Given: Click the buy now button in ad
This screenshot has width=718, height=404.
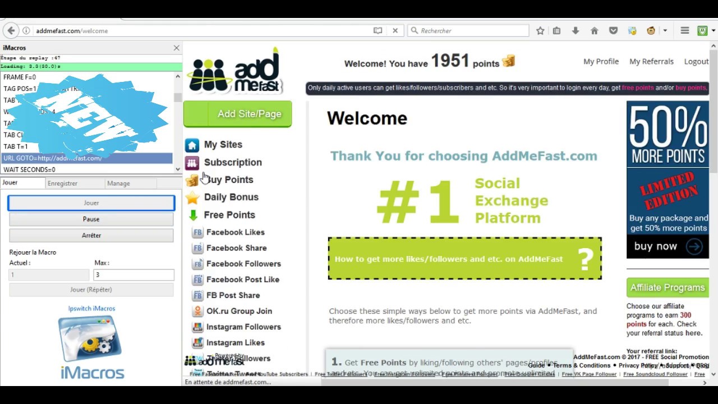Looking at the screenshot, I should tap(667, 246).
